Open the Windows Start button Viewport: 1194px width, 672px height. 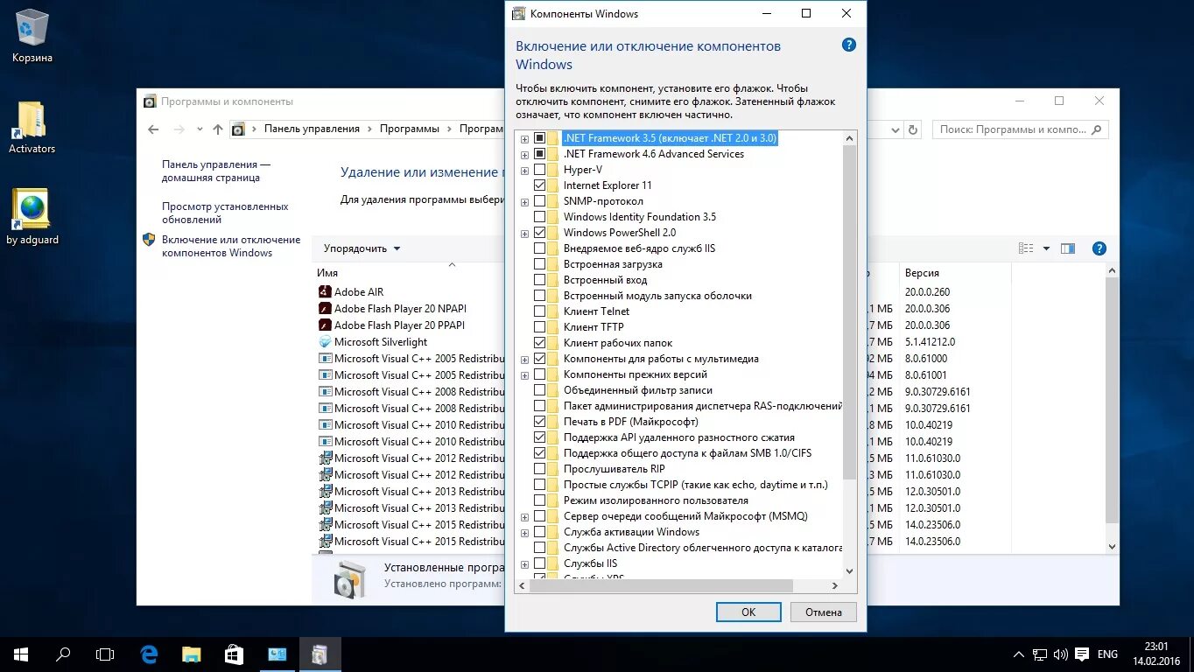[21, 654]
